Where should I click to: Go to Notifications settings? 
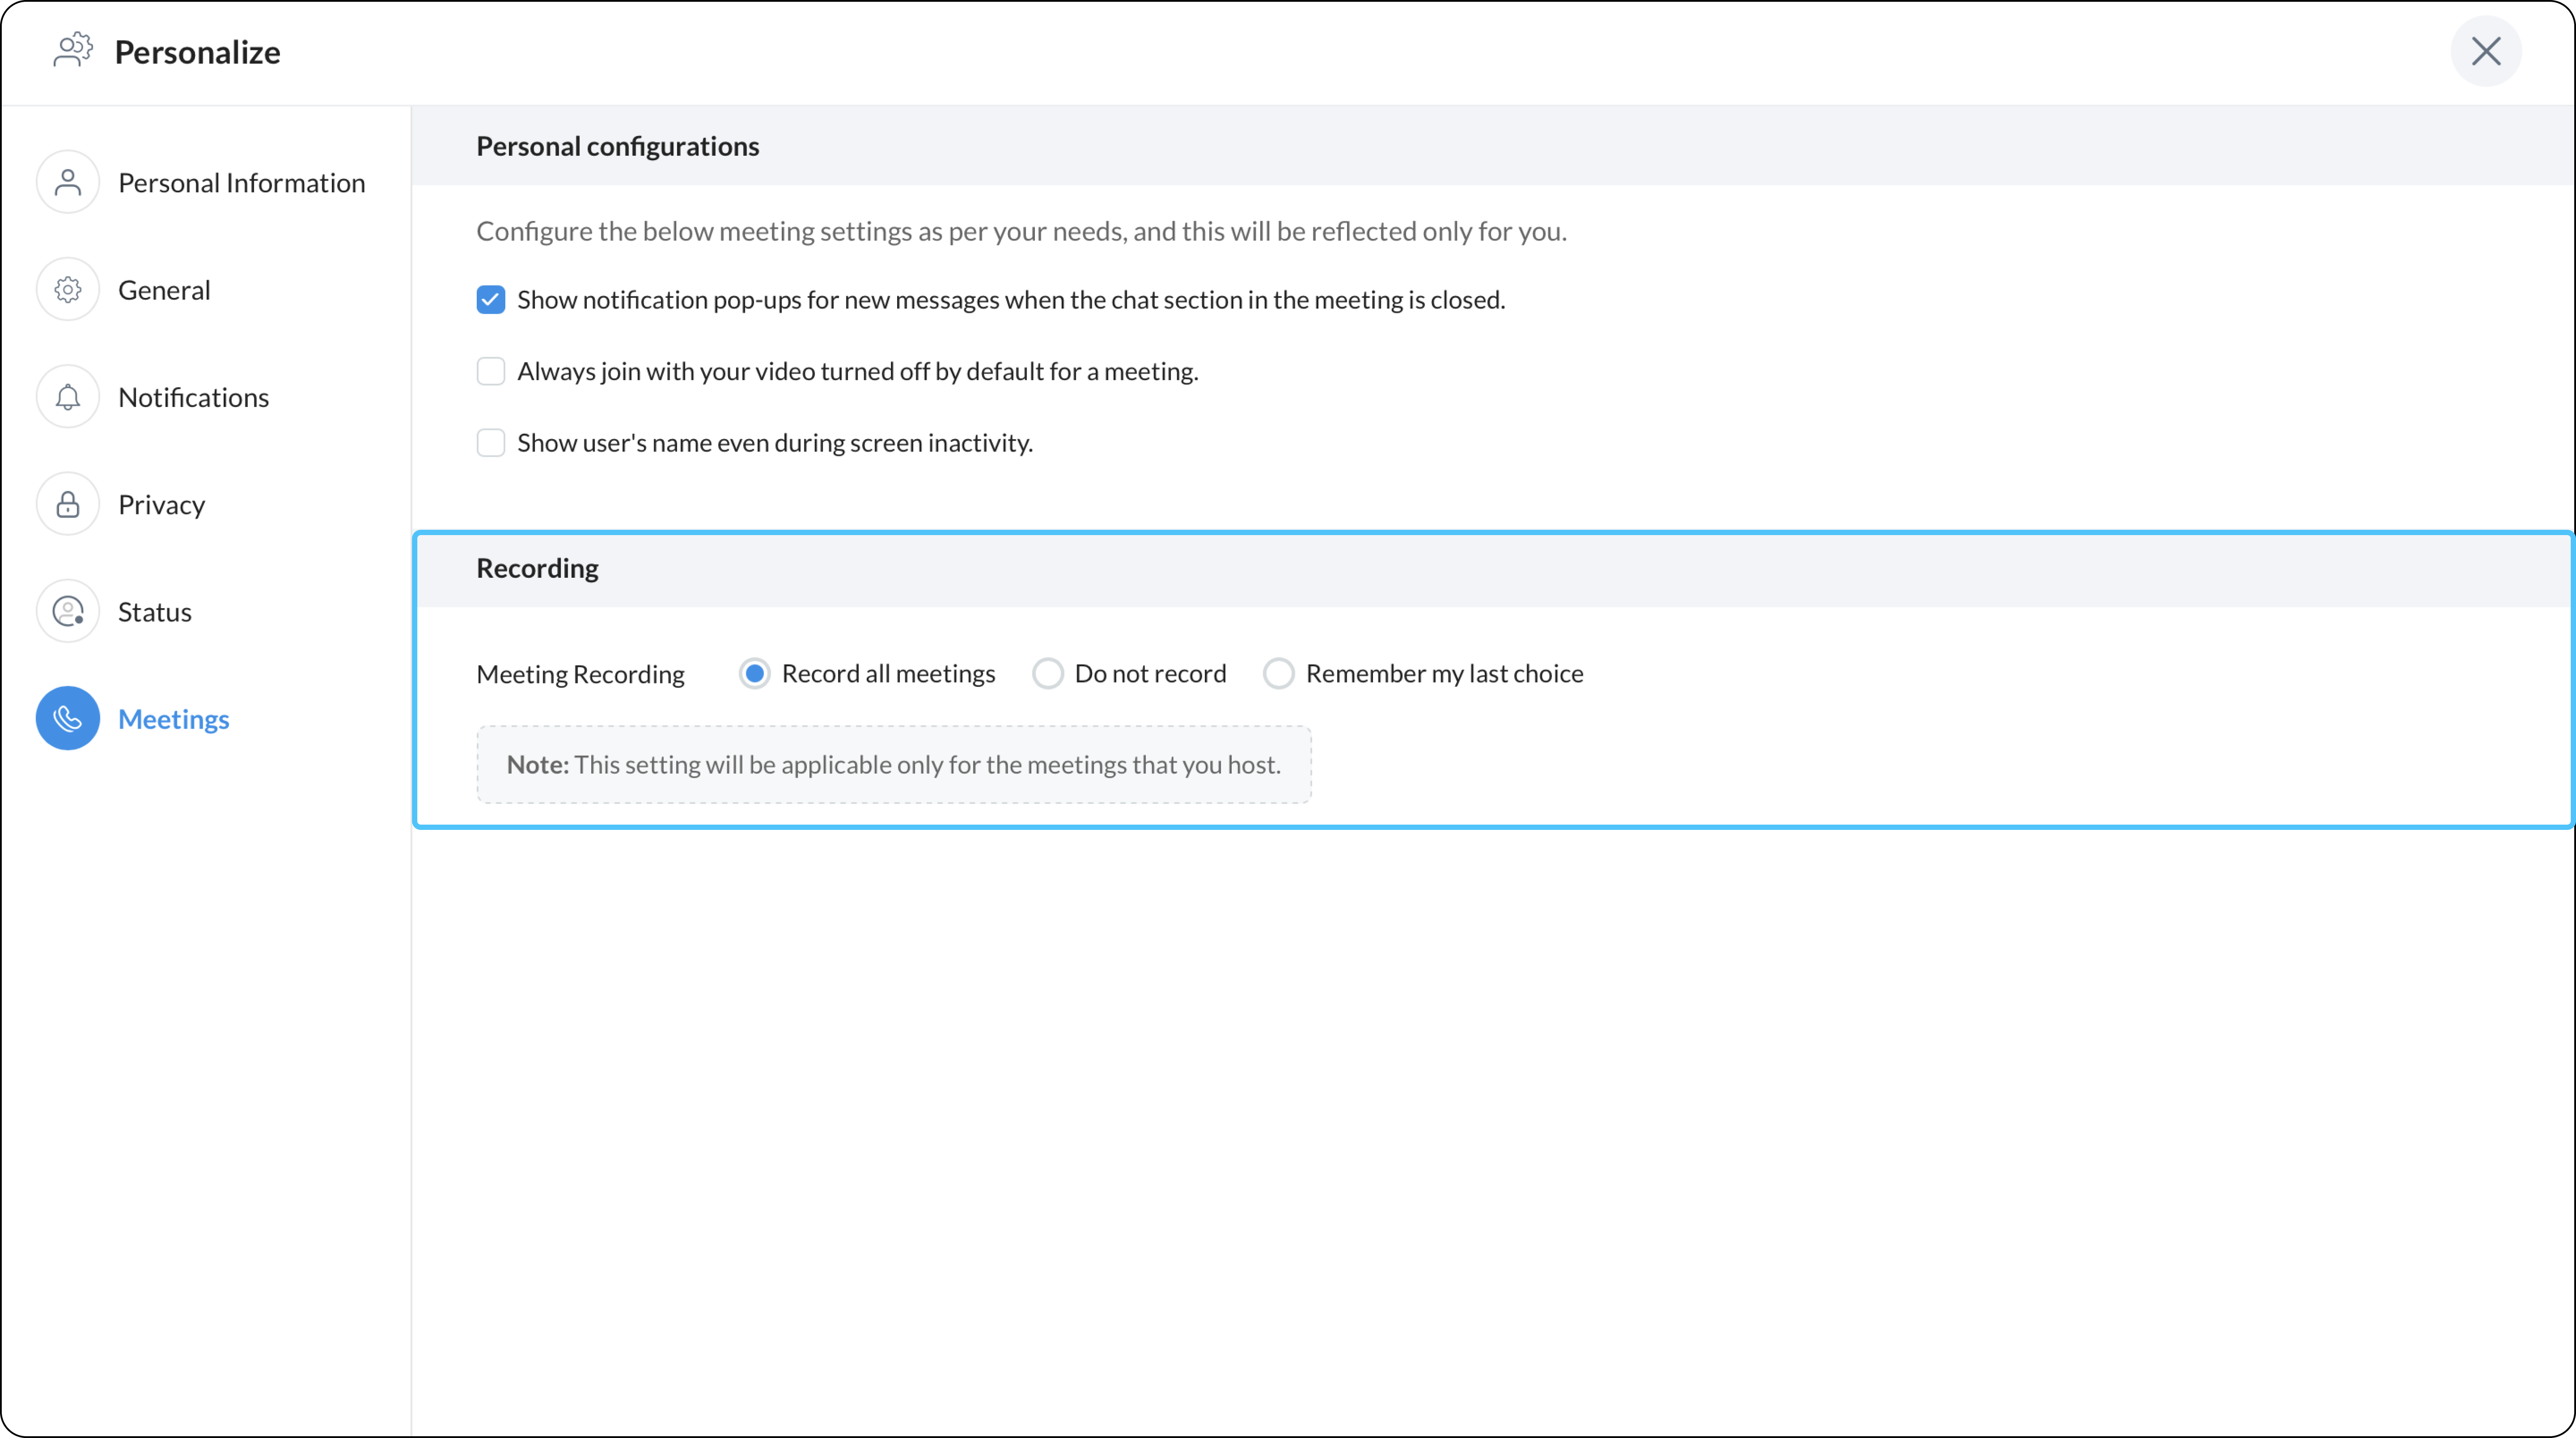tap(193, 397)
